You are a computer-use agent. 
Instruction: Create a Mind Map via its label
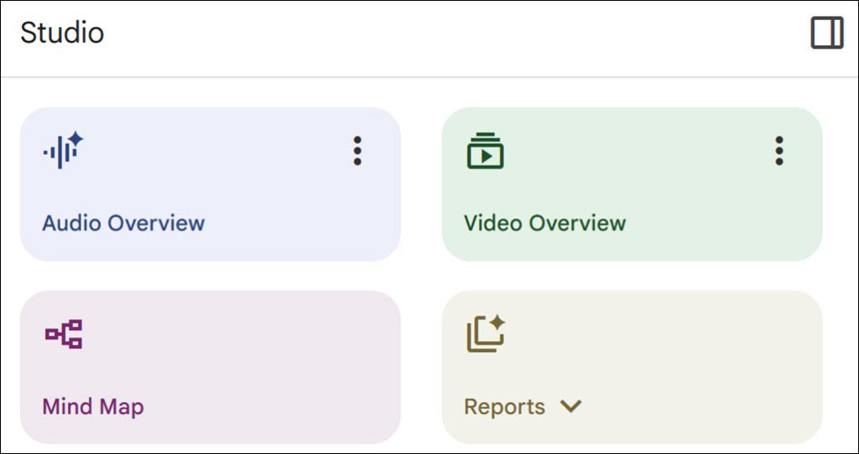[x=93, y=407]
